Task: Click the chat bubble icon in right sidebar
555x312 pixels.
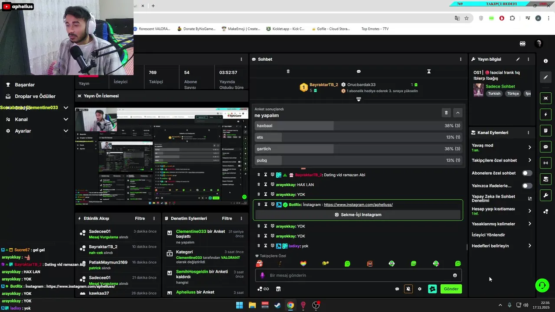Action: (545, 147)
